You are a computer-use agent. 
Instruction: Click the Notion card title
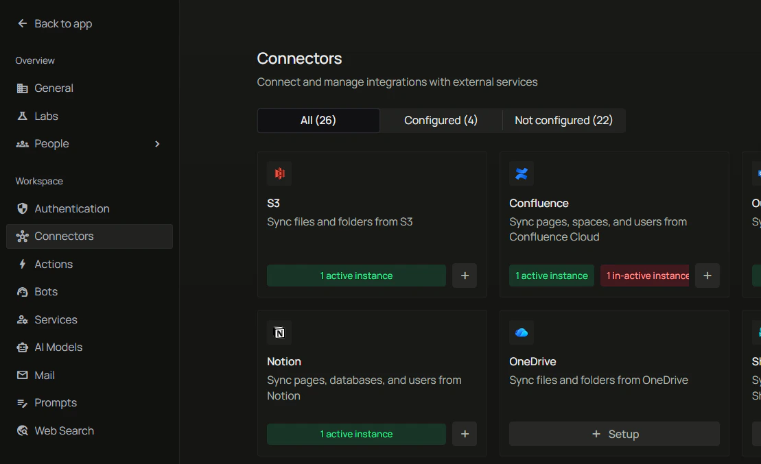pos(284,362)
